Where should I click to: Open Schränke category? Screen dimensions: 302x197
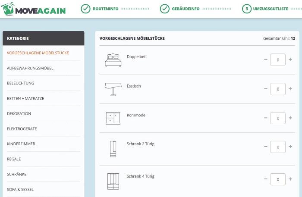(16, 174)
